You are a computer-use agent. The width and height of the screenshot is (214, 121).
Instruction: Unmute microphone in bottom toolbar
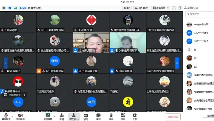pos(6,117)
